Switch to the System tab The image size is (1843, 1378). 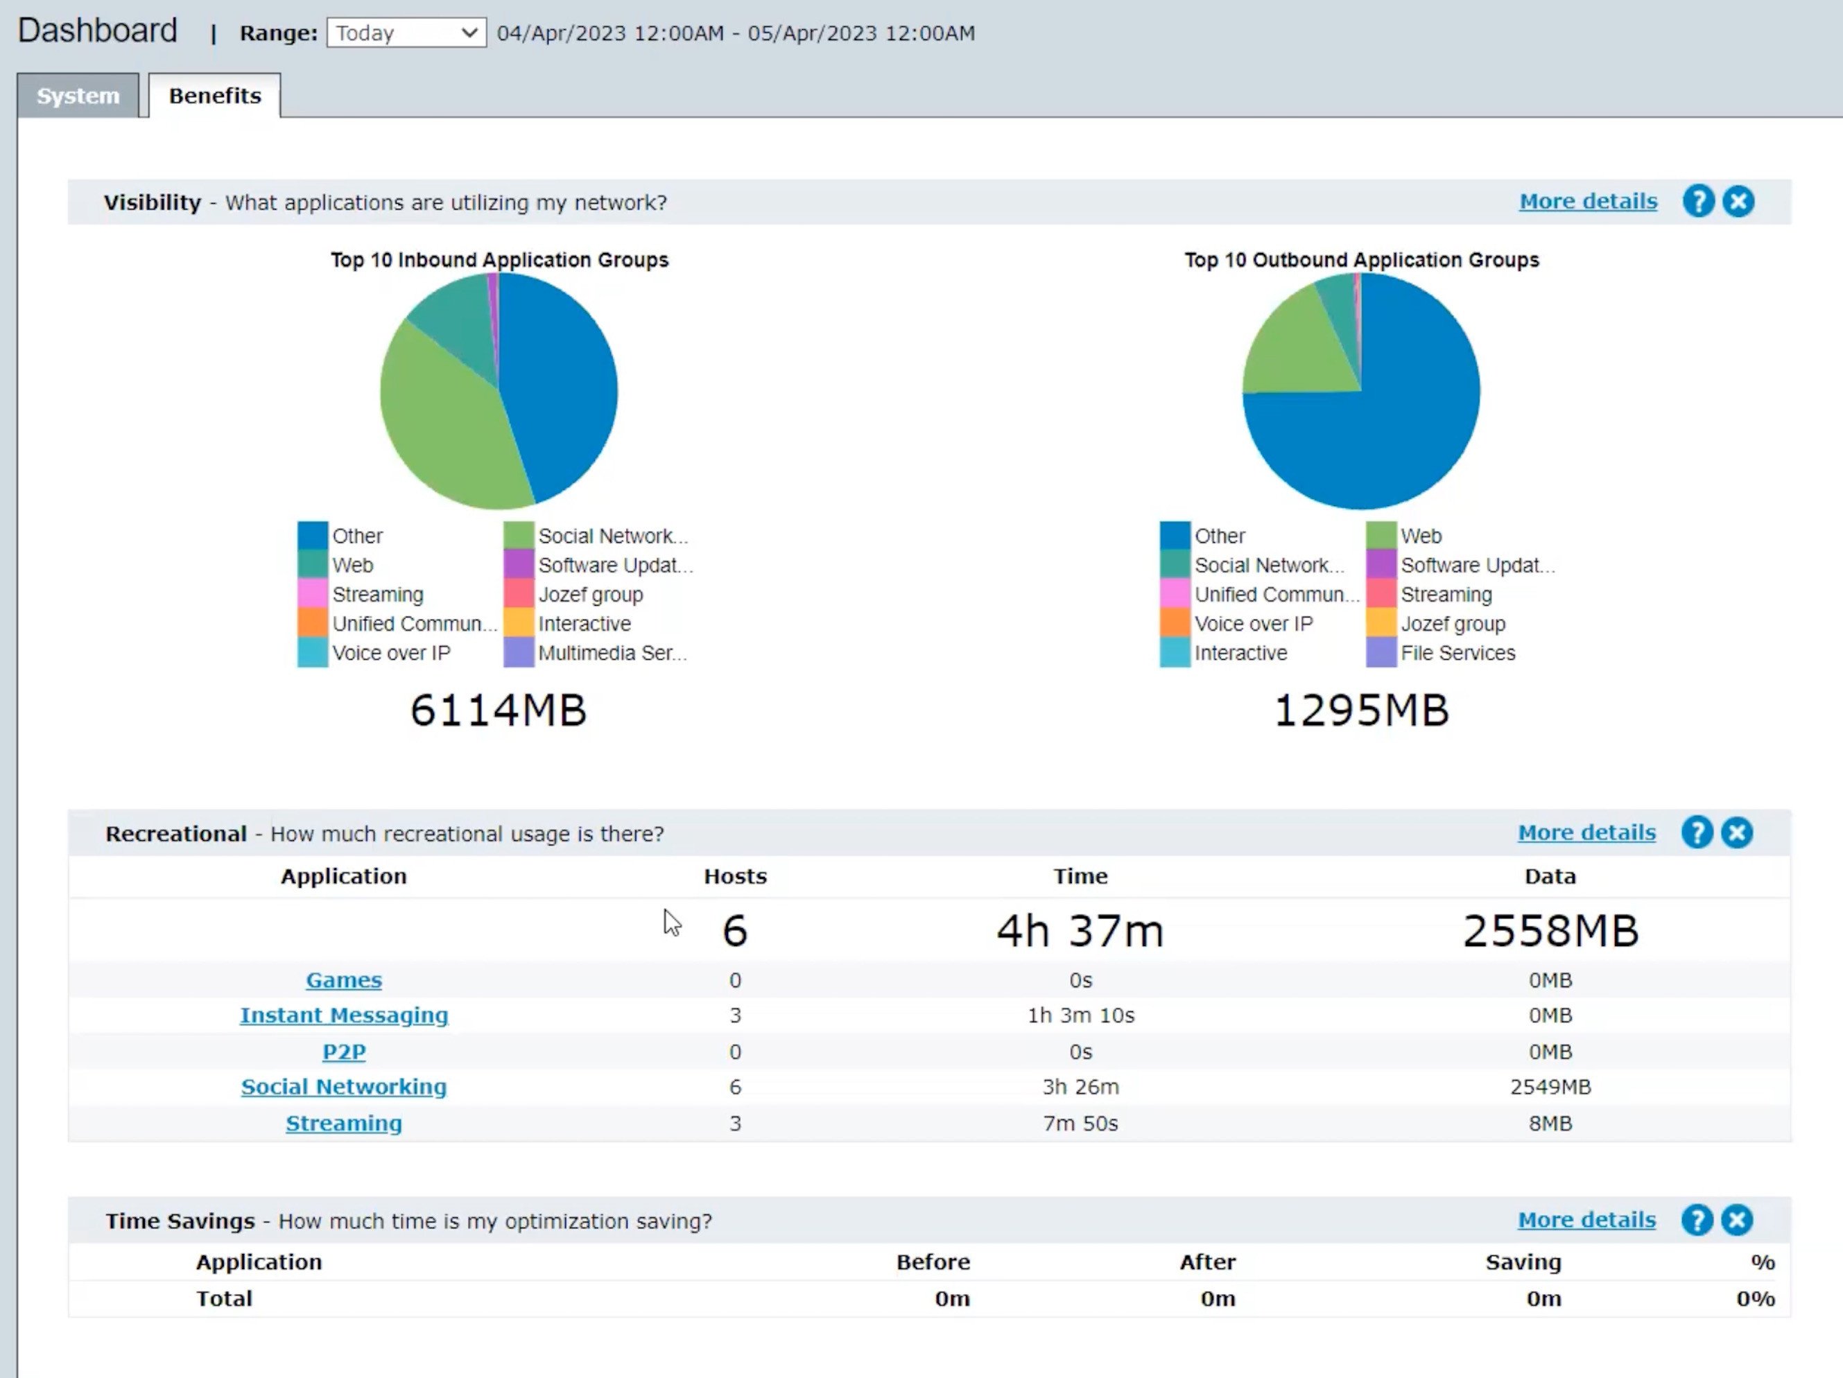(x=78, y=96)
